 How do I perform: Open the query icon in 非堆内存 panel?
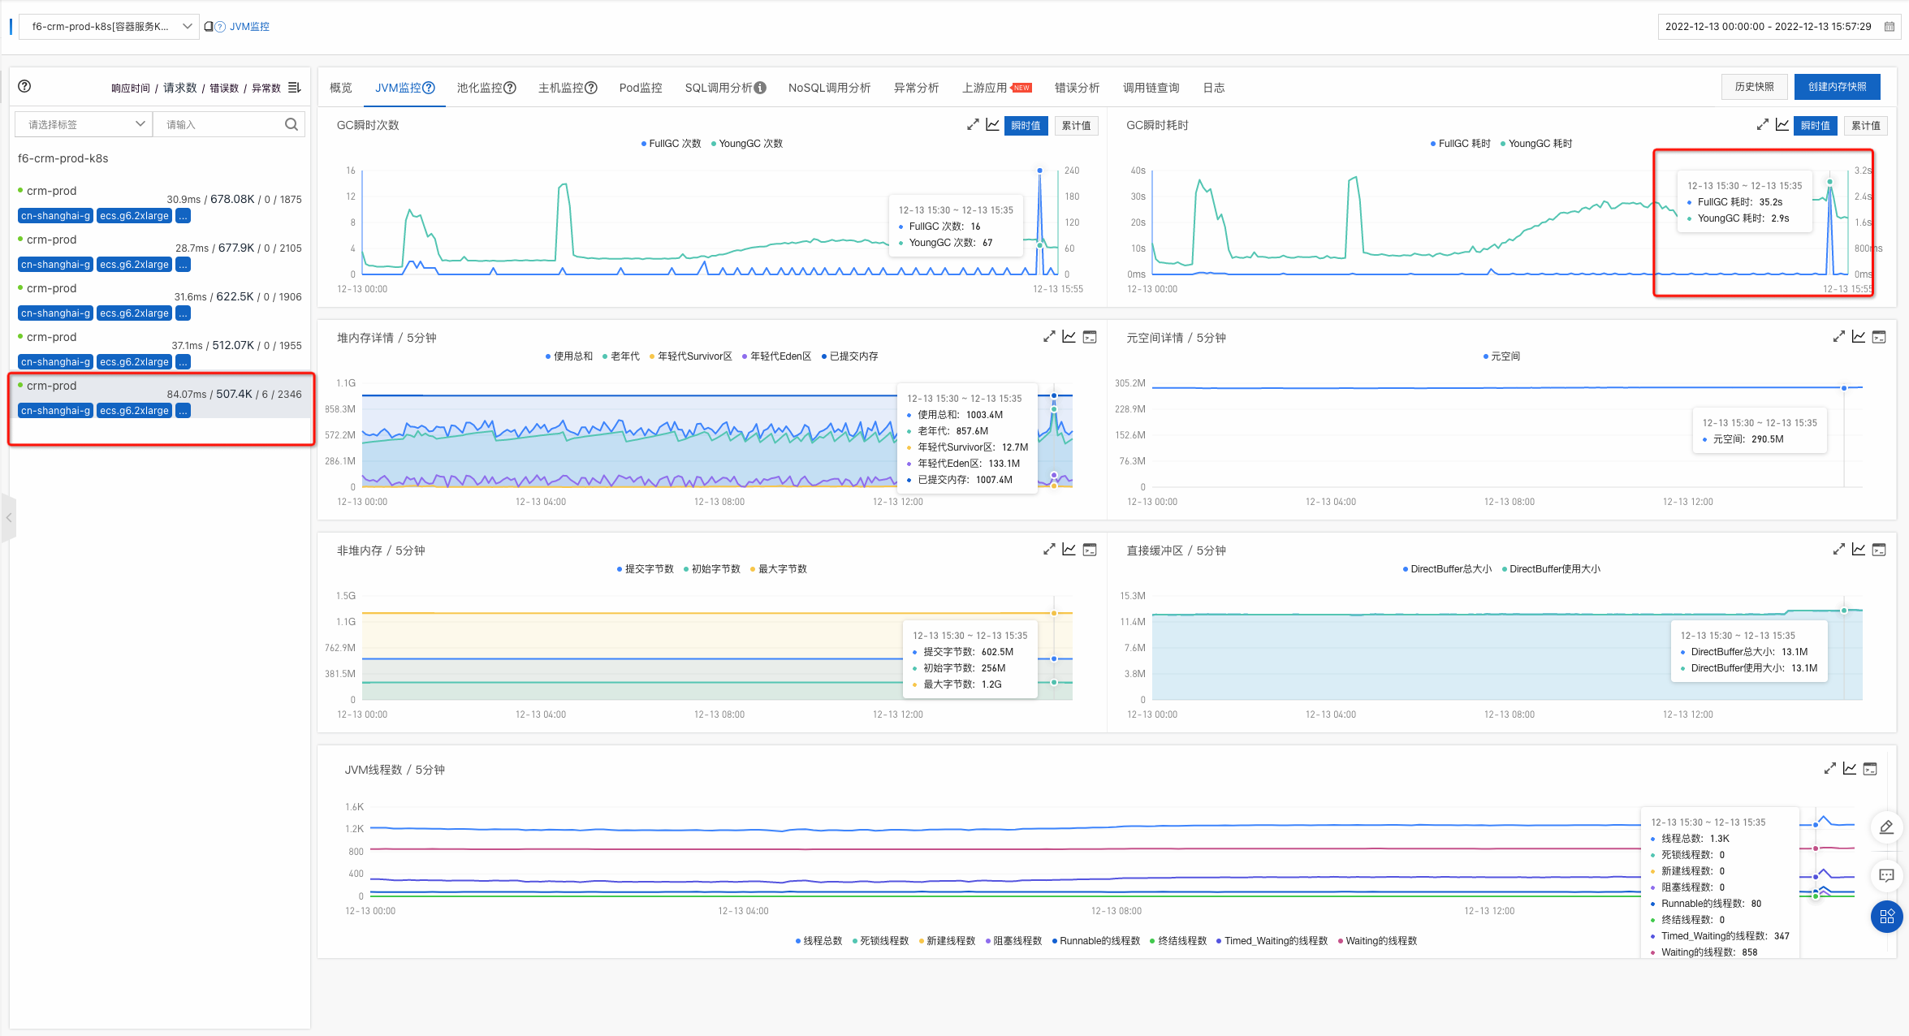1090,550
